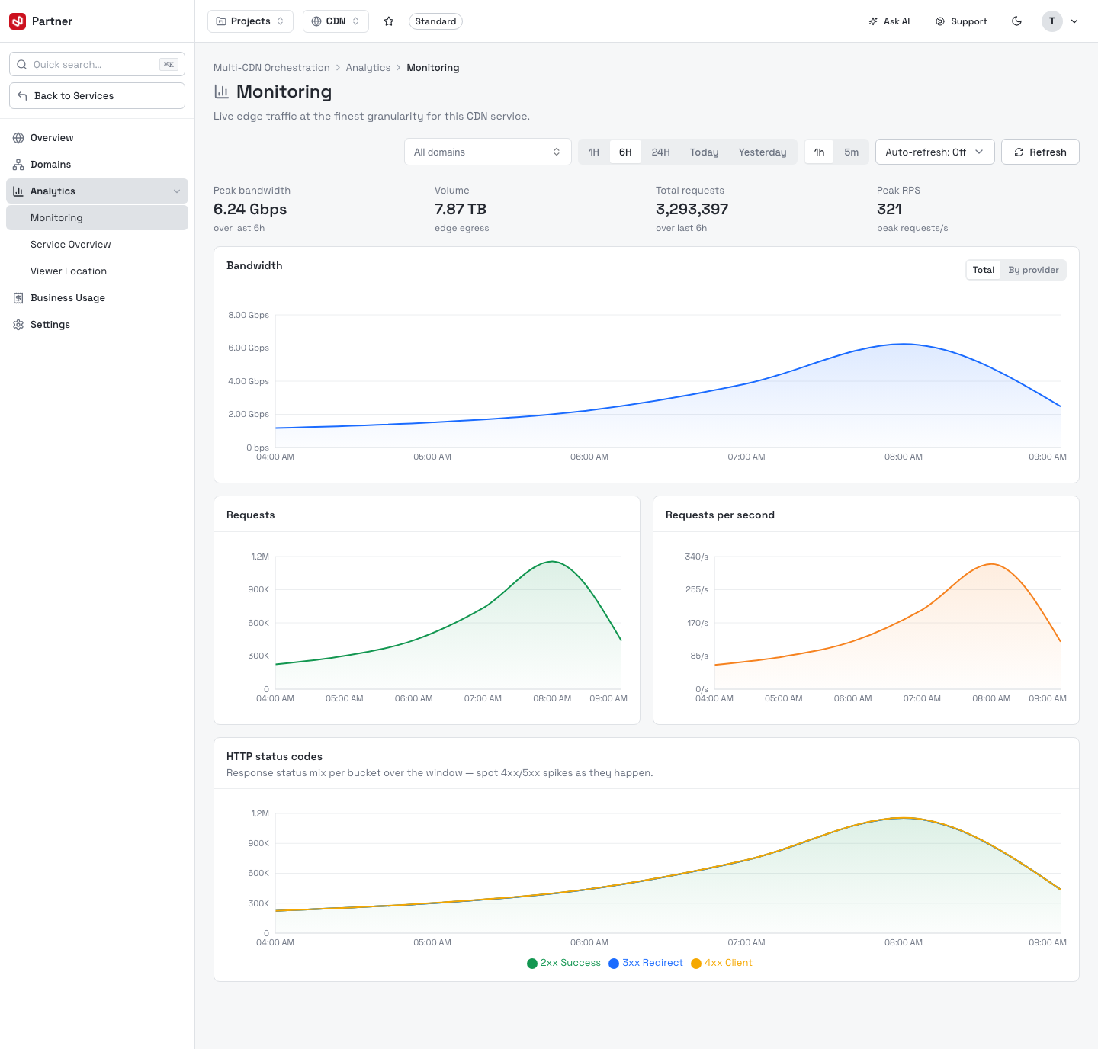Click the Analytics bar chart icon
The height and width of the screenshot is (1049, 1098).
[x=18, y=191]
